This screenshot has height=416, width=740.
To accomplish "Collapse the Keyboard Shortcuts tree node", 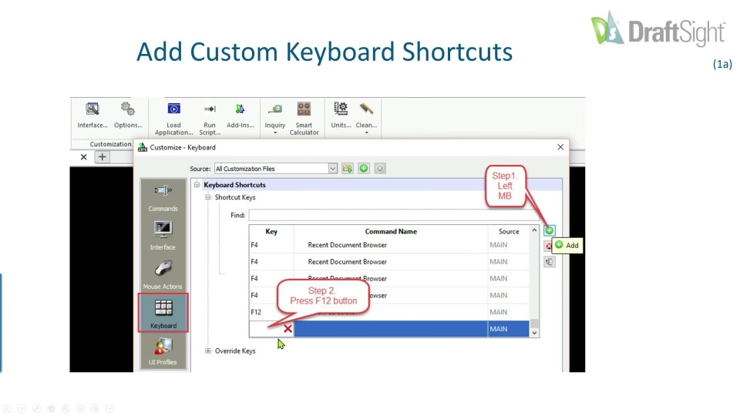I will pos(197,185).
